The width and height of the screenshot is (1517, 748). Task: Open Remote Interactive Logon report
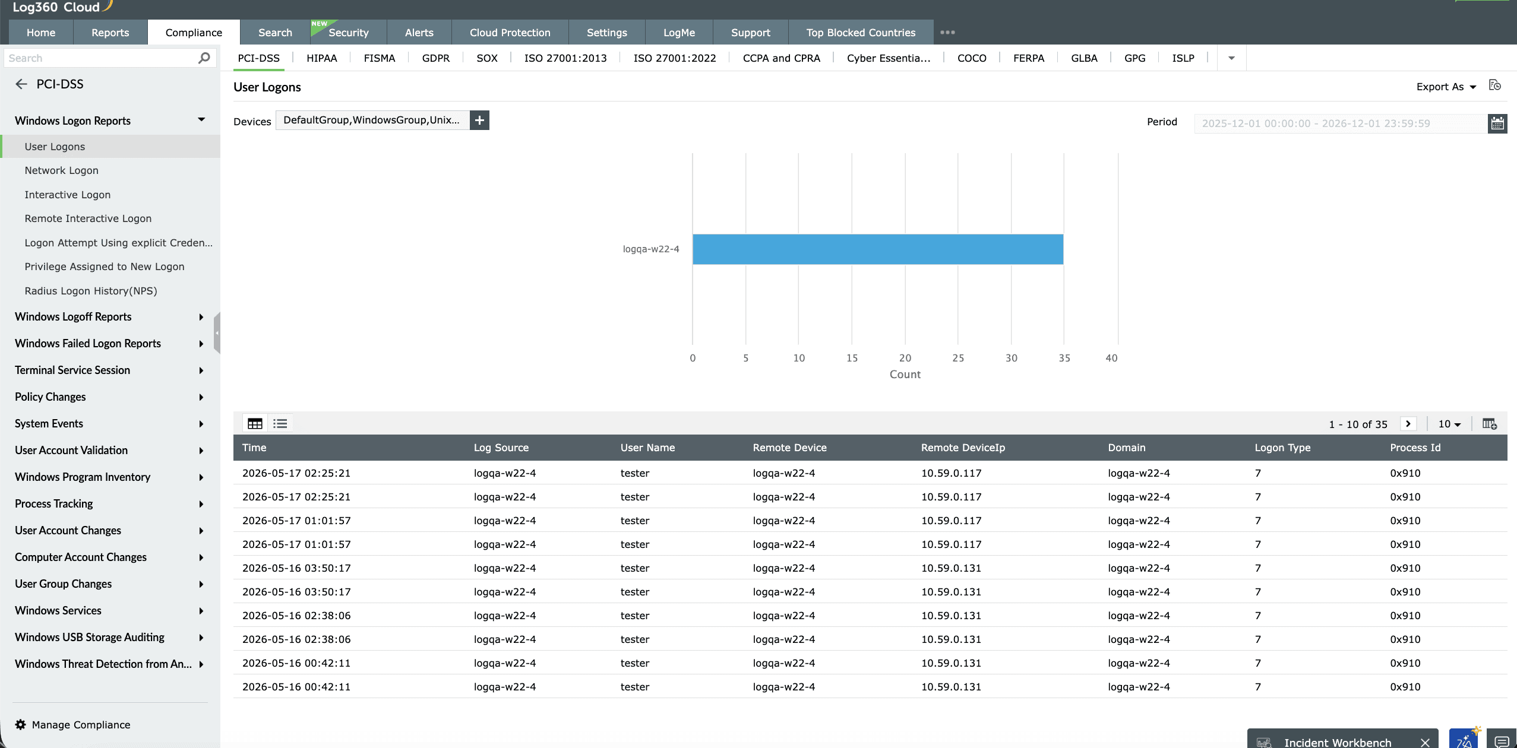[88, 218]
